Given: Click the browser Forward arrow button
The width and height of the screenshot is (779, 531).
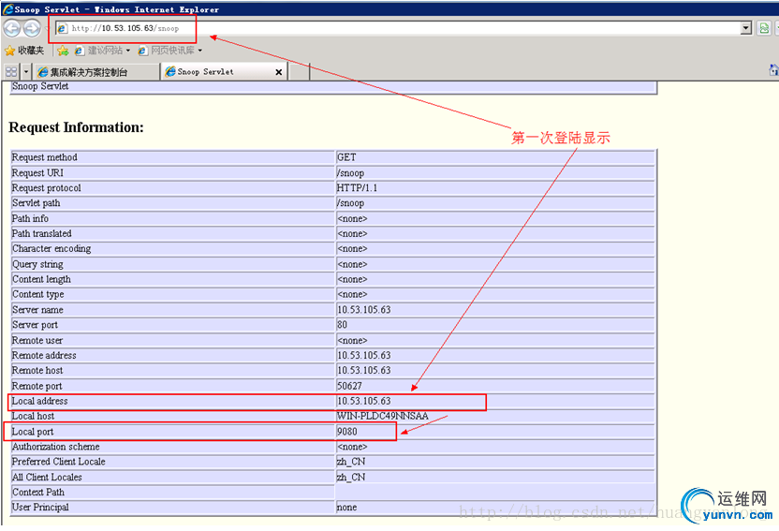Looking at the screenshot, I should (x=32, y=28).
